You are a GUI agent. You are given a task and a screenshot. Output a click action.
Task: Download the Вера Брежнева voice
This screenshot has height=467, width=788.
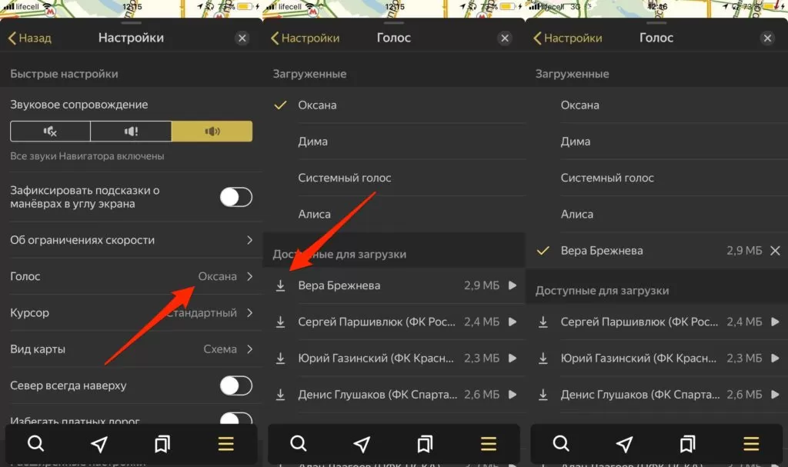(x=281, y=286)
